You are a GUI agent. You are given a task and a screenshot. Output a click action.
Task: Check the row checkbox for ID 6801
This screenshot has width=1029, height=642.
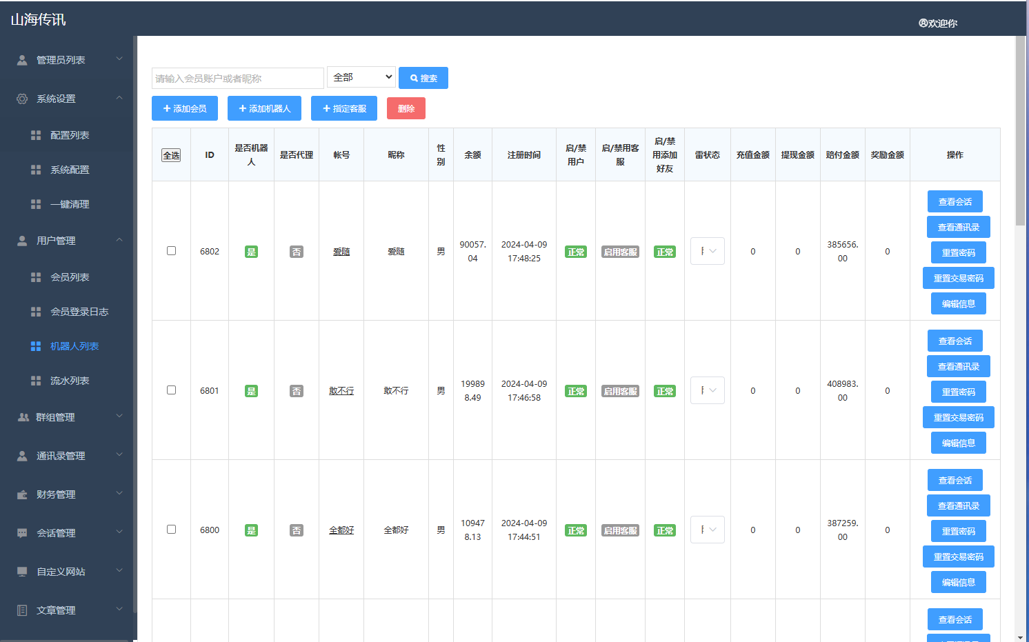(171, 390)
